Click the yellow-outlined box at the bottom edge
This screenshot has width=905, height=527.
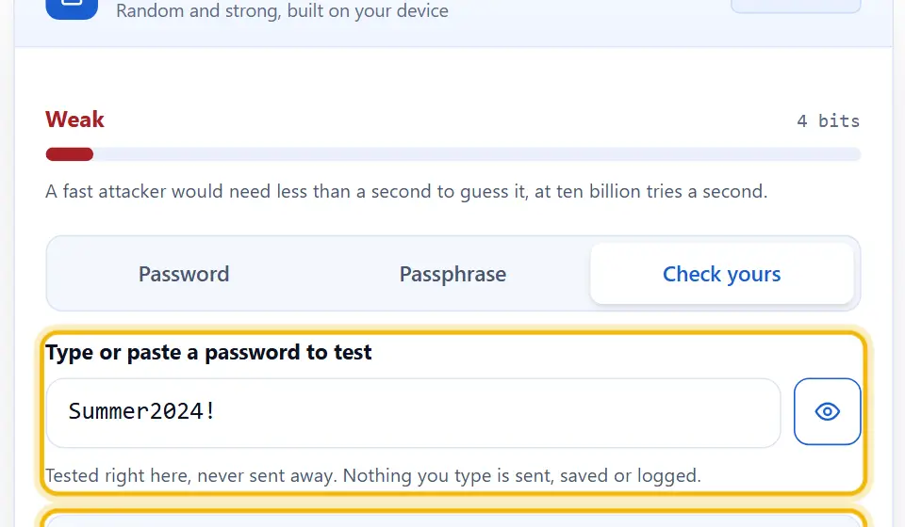(453, 519)
